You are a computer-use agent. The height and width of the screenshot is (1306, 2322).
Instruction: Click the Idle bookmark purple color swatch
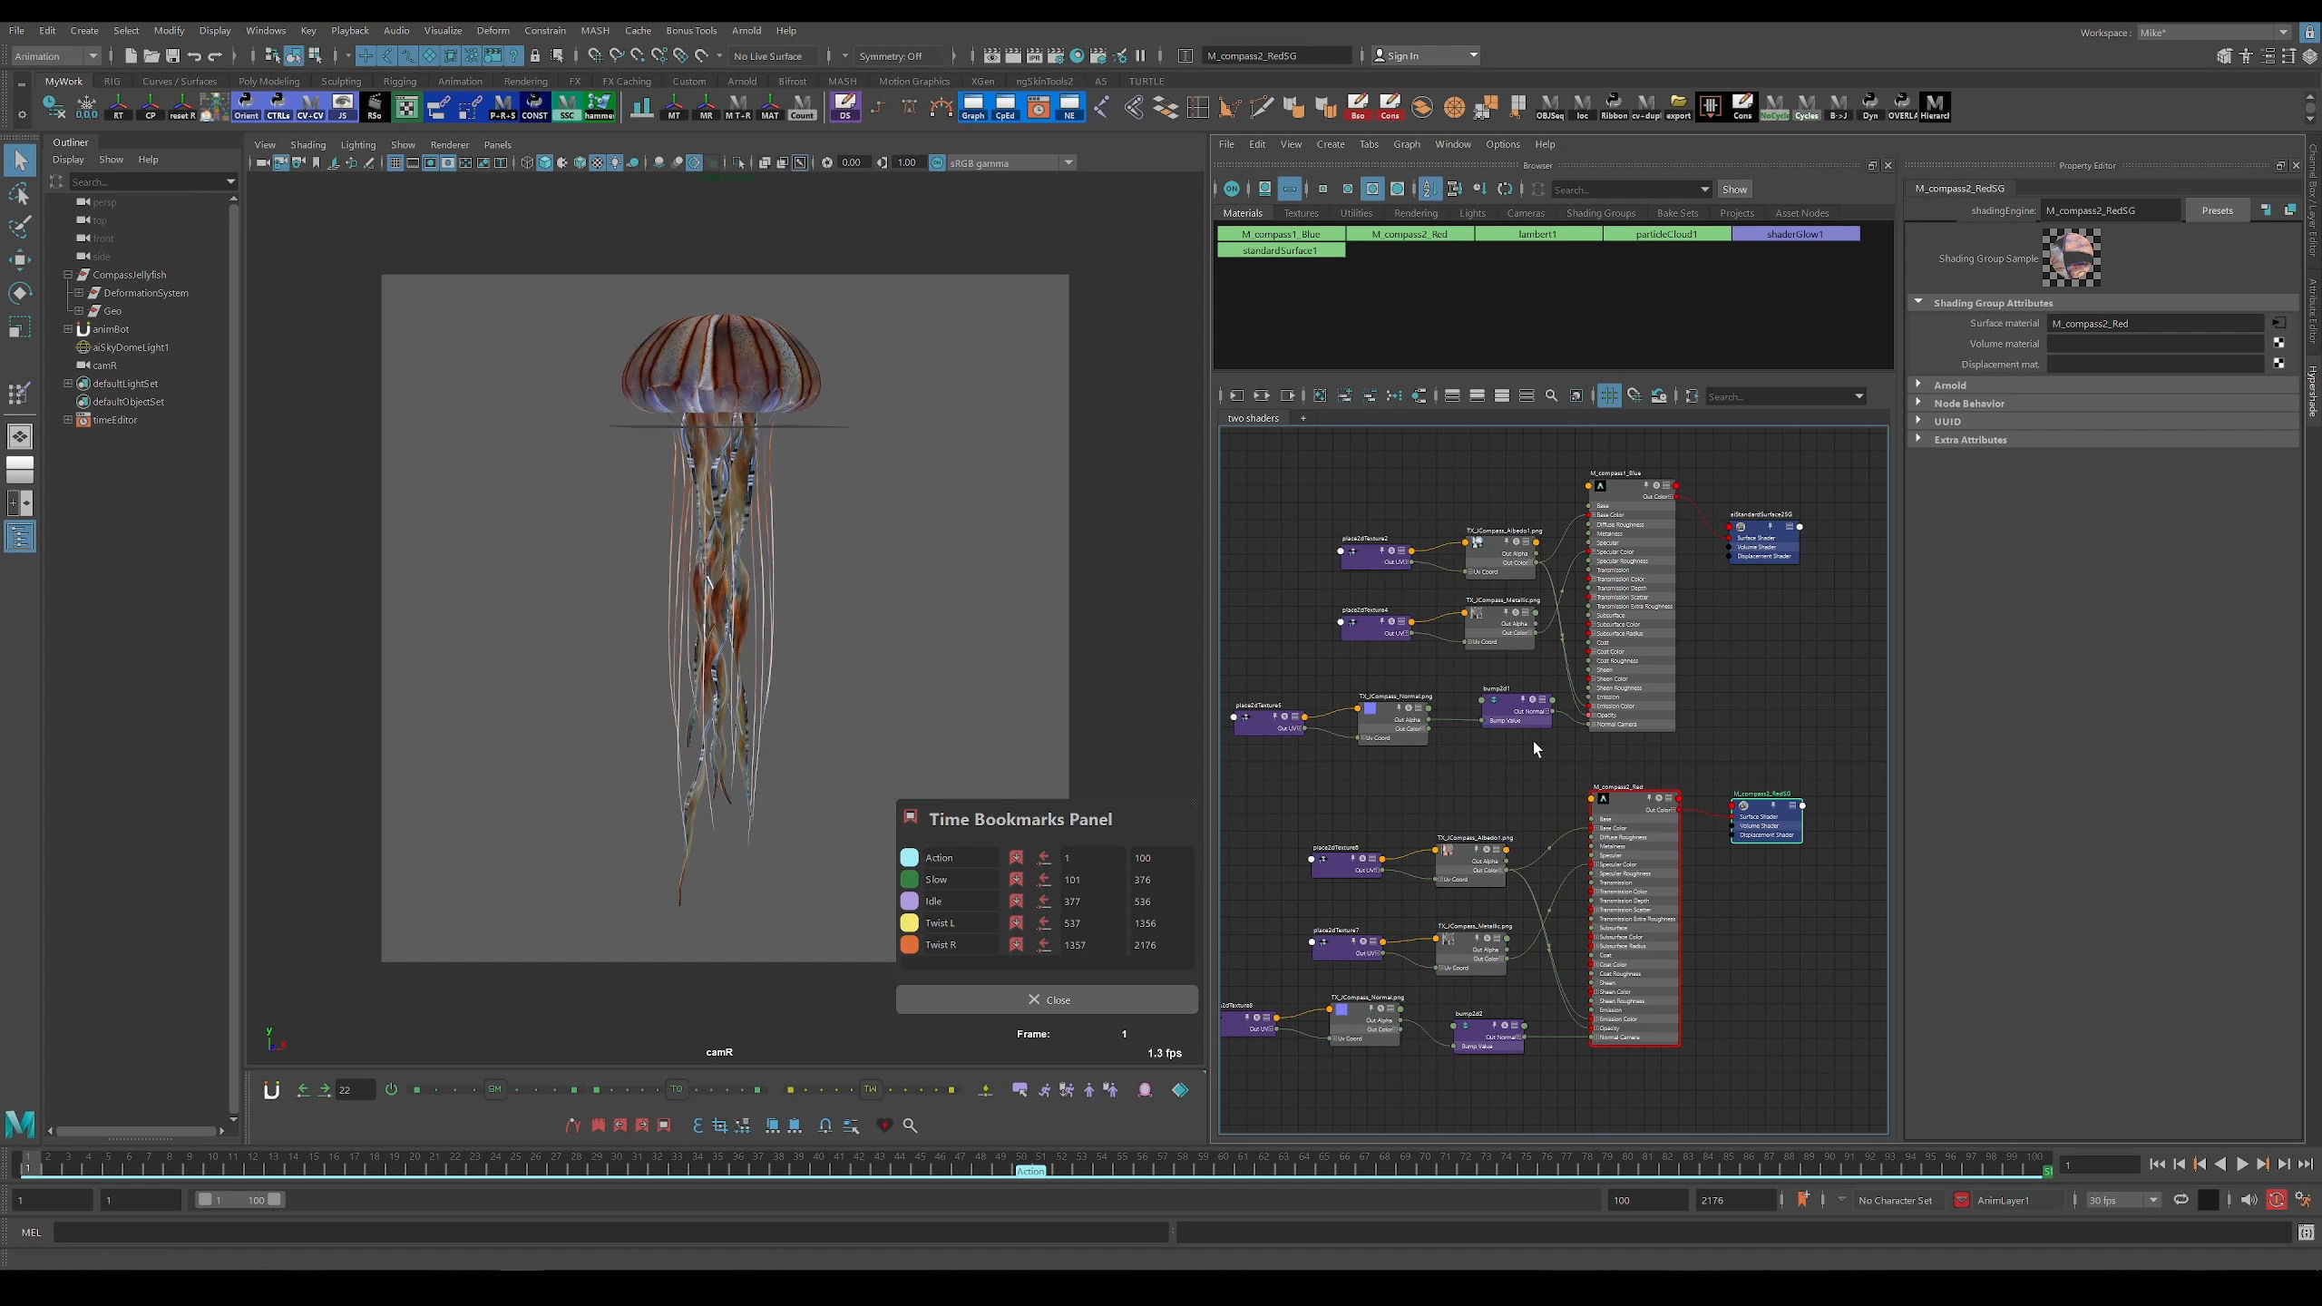click(909, 901)
